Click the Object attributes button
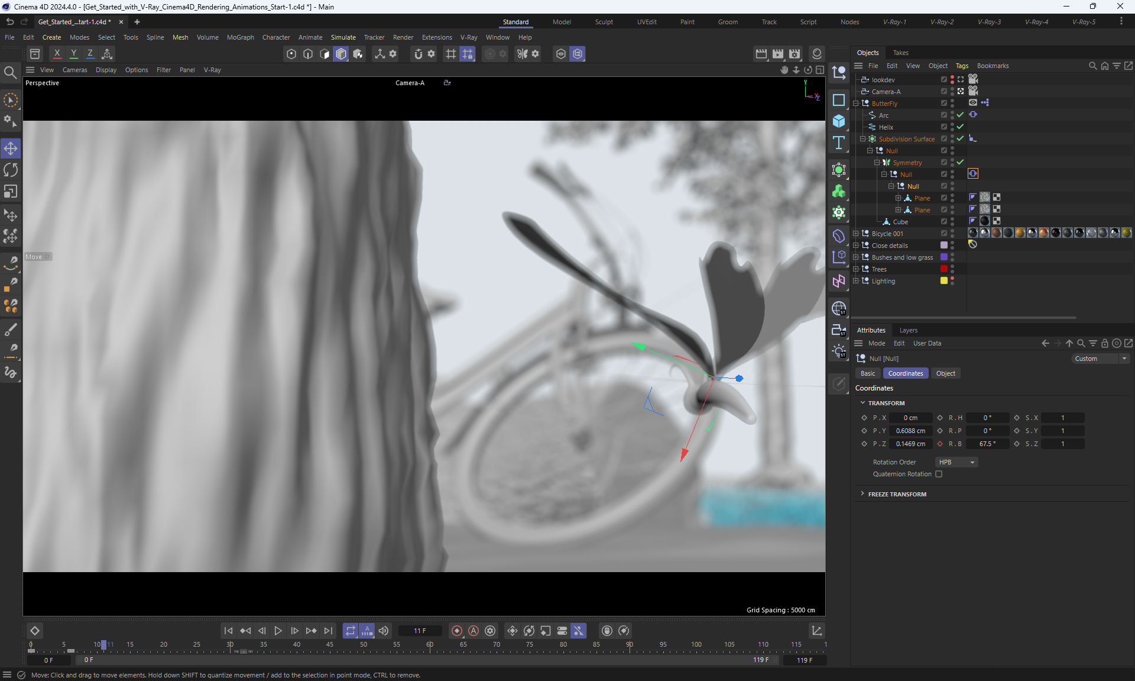The width and height of the screenshot is (1135, 681). pos(945,373)
